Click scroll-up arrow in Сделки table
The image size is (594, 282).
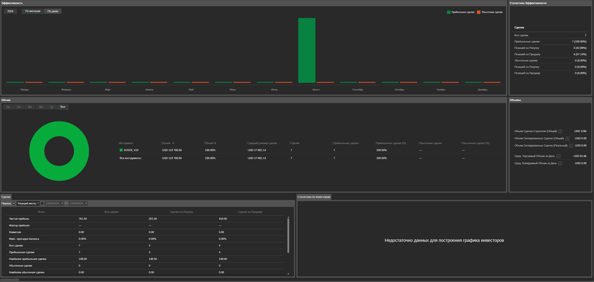(x=288, y=217)
